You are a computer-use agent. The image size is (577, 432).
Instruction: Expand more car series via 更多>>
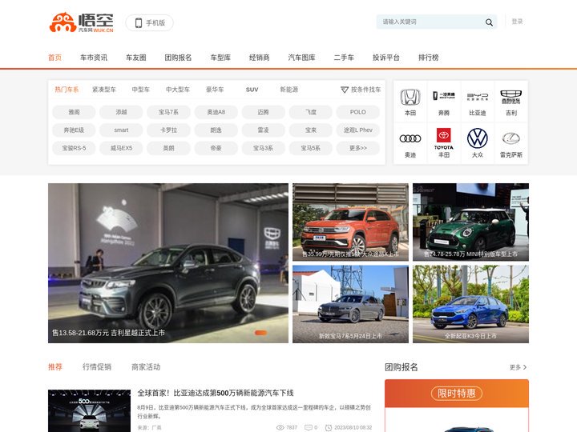click(358, 148)
